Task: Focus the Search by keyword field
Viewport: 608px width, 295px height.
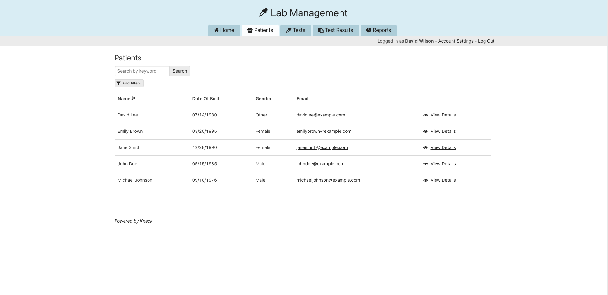Action: (142, 71)
